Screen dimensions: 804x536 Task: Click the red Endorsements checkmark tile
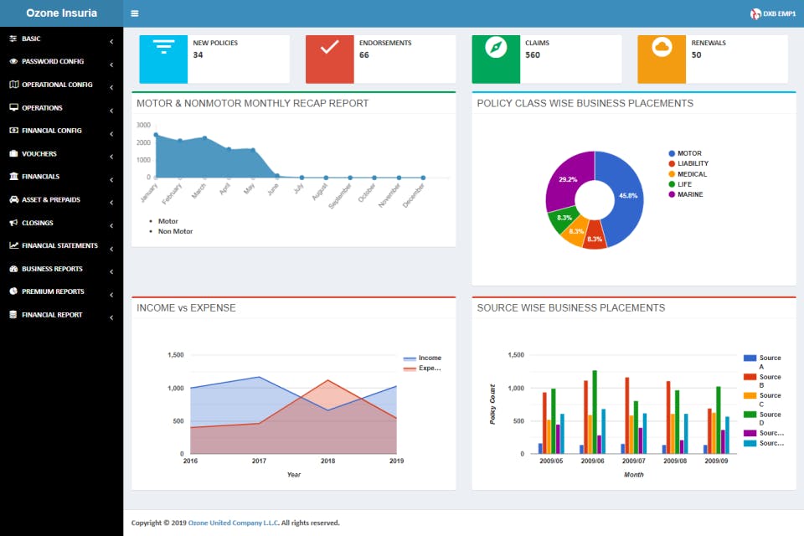330,59
